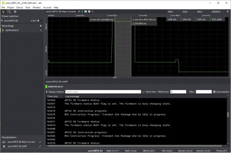This screenshot has width=231, height=153.
Task: Click the MAX 238 mA value
Action: pos(201,19)
